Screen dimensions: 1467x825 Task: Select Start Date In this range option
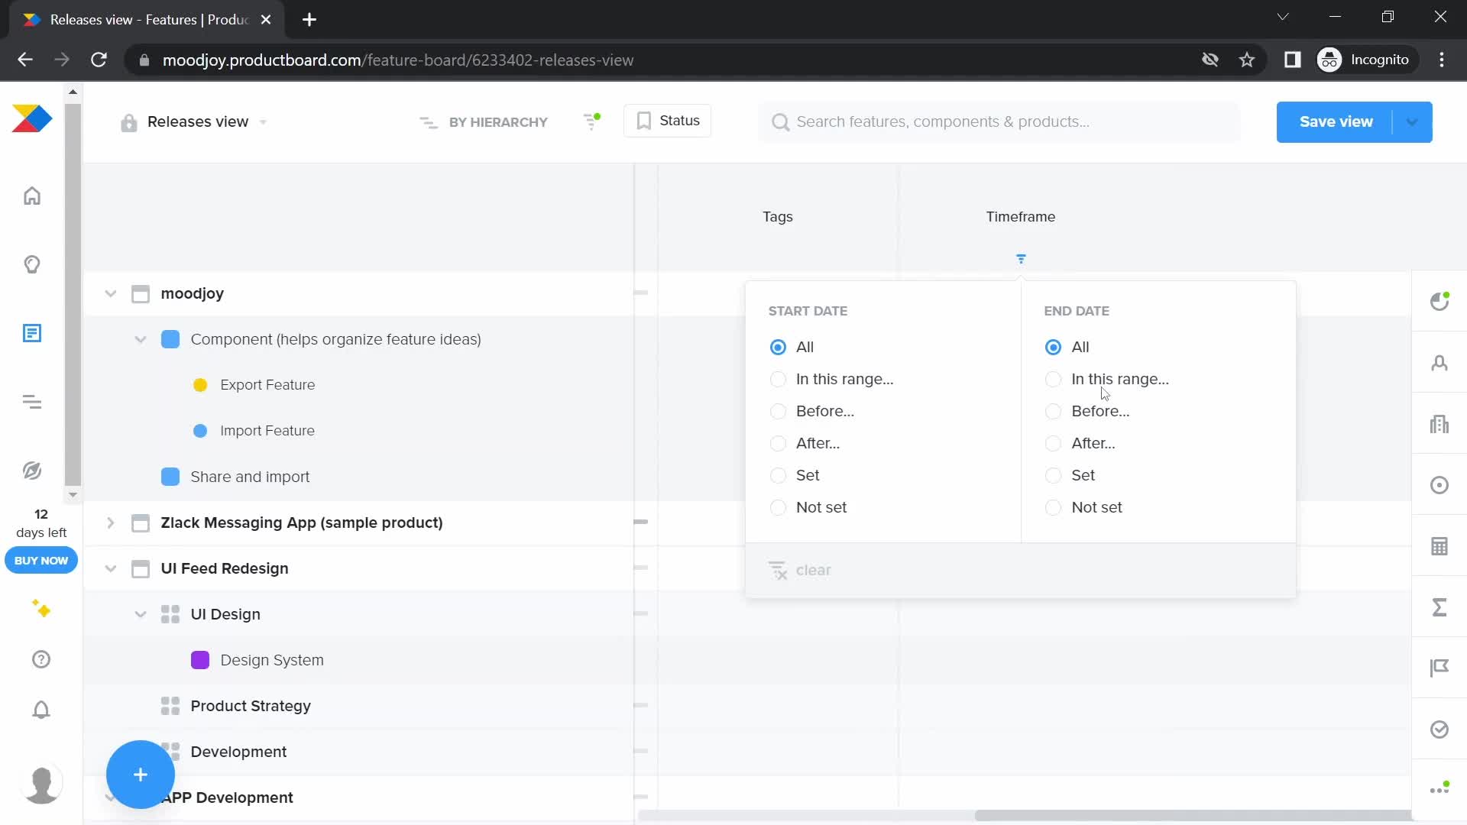[x=778, y=379]
